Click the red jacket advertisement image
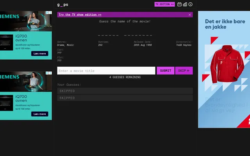This screenshot has width=250, height=156. tap(227, 64)
